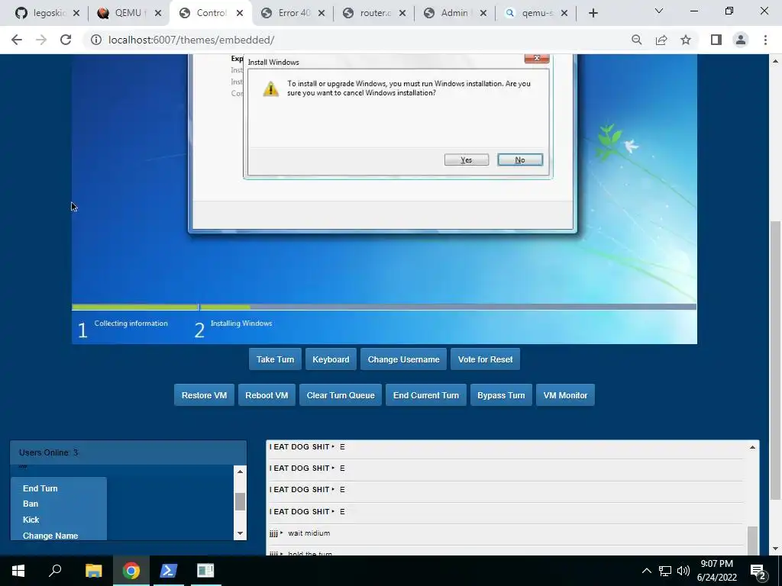Share this page
The width and height of the screenshot is (782, 586).
click(661, 40)
